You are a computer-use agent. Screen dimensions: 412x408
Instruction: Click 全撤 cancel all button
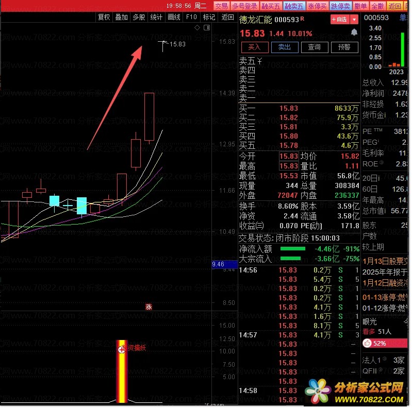(377, 6)
